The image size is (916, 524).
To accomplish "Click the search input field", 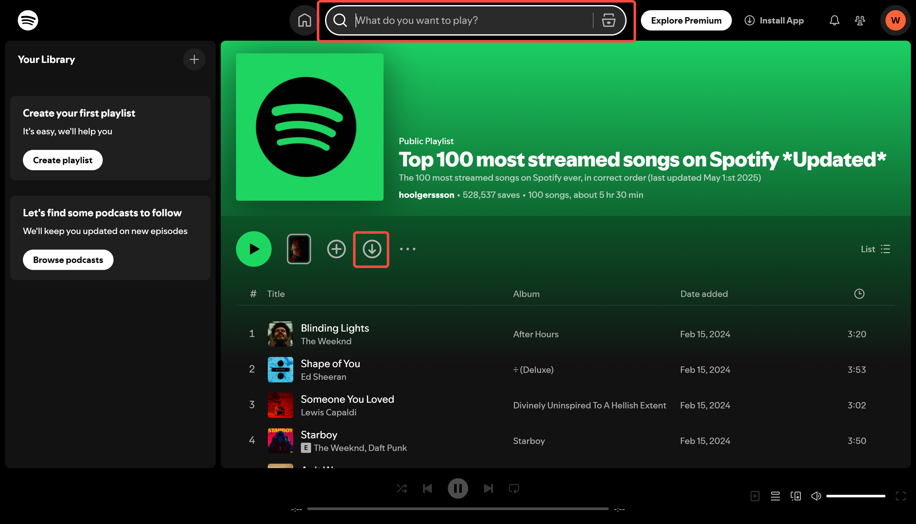I will pyautogui.click(x=468, y=20).
